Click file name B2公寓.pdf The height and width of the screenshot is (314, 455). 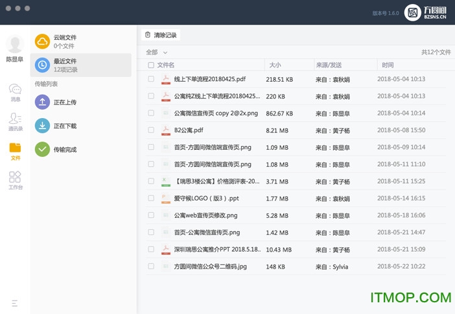[189, 130]
